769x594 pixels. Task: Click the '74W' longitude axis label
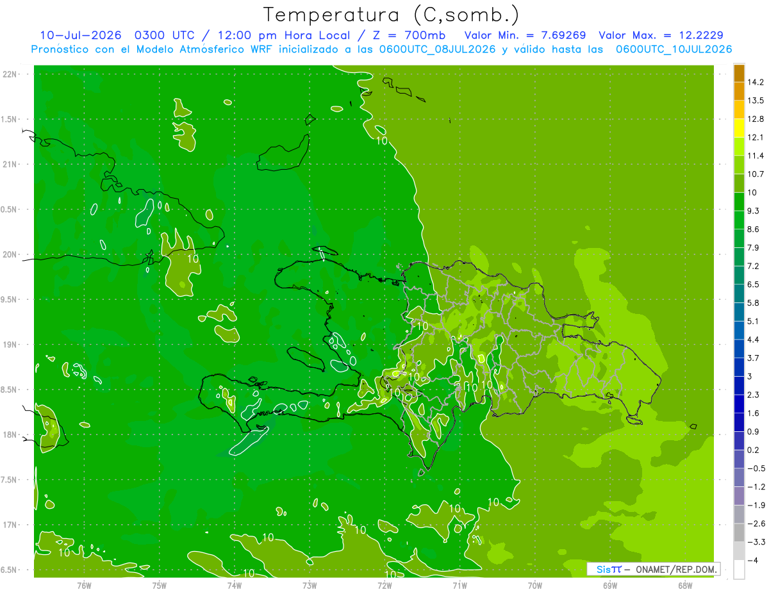[235, 586]
